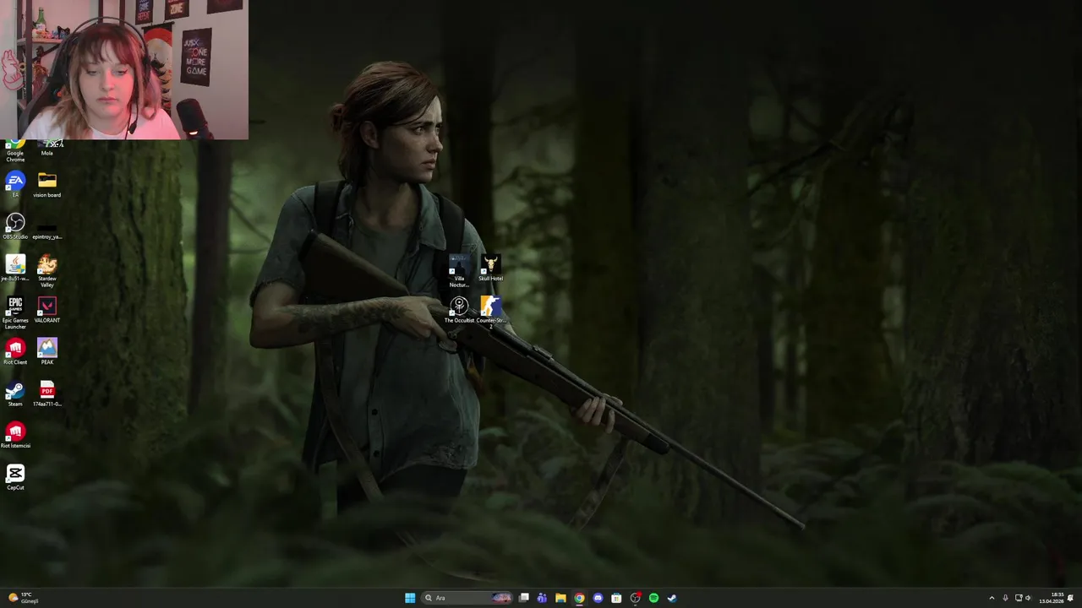1082x608 pixels.
Task: Open the Google Chrome desktop shortcut
Action: coord(15,150)
